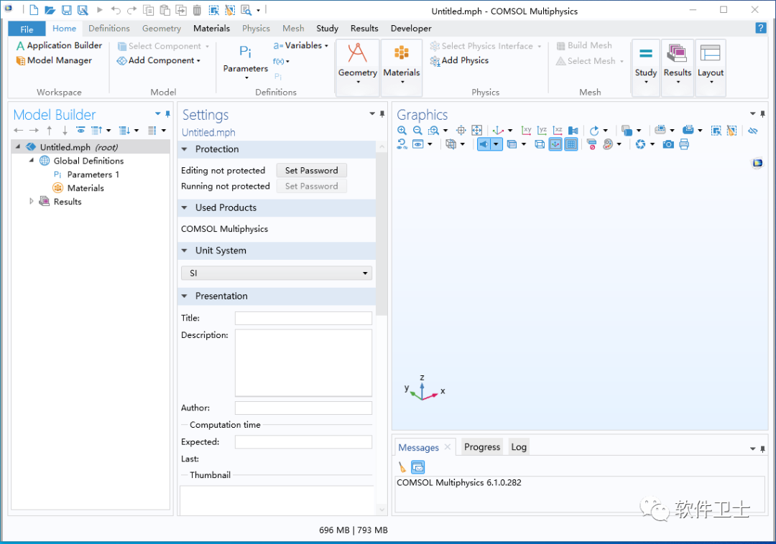This screenshot has height=544, width=776.
Task: Collapse the Protection section
Action: point(185,149)
